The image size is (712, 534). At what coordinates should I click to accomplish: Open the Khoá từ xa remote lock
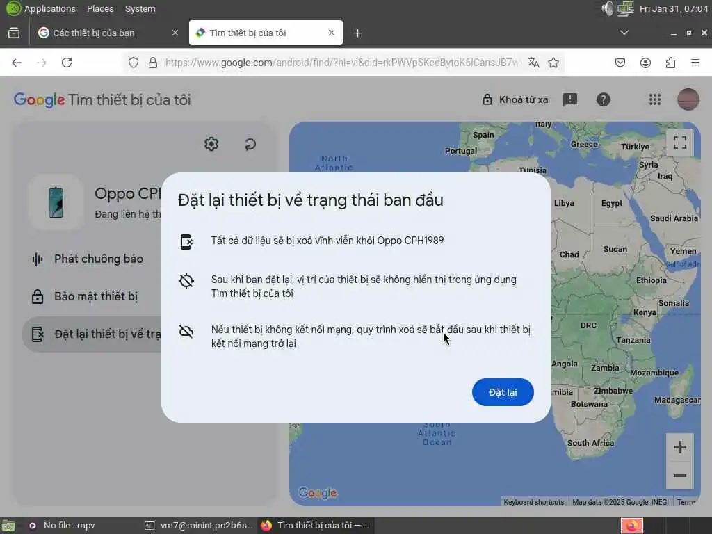[x=515, y=99]
